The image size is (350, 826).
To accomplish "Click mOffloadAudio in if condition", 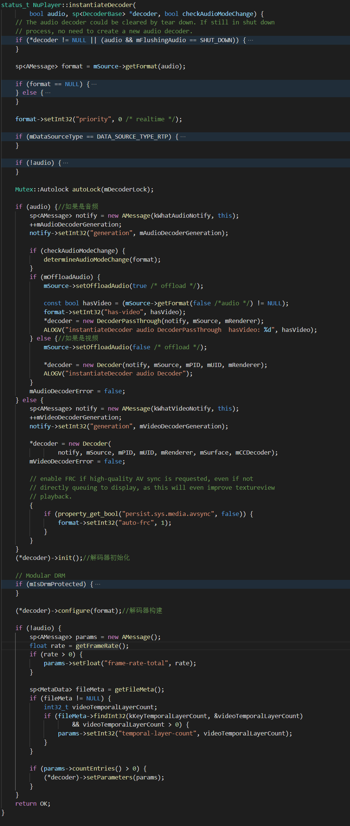I will point(67,277).
